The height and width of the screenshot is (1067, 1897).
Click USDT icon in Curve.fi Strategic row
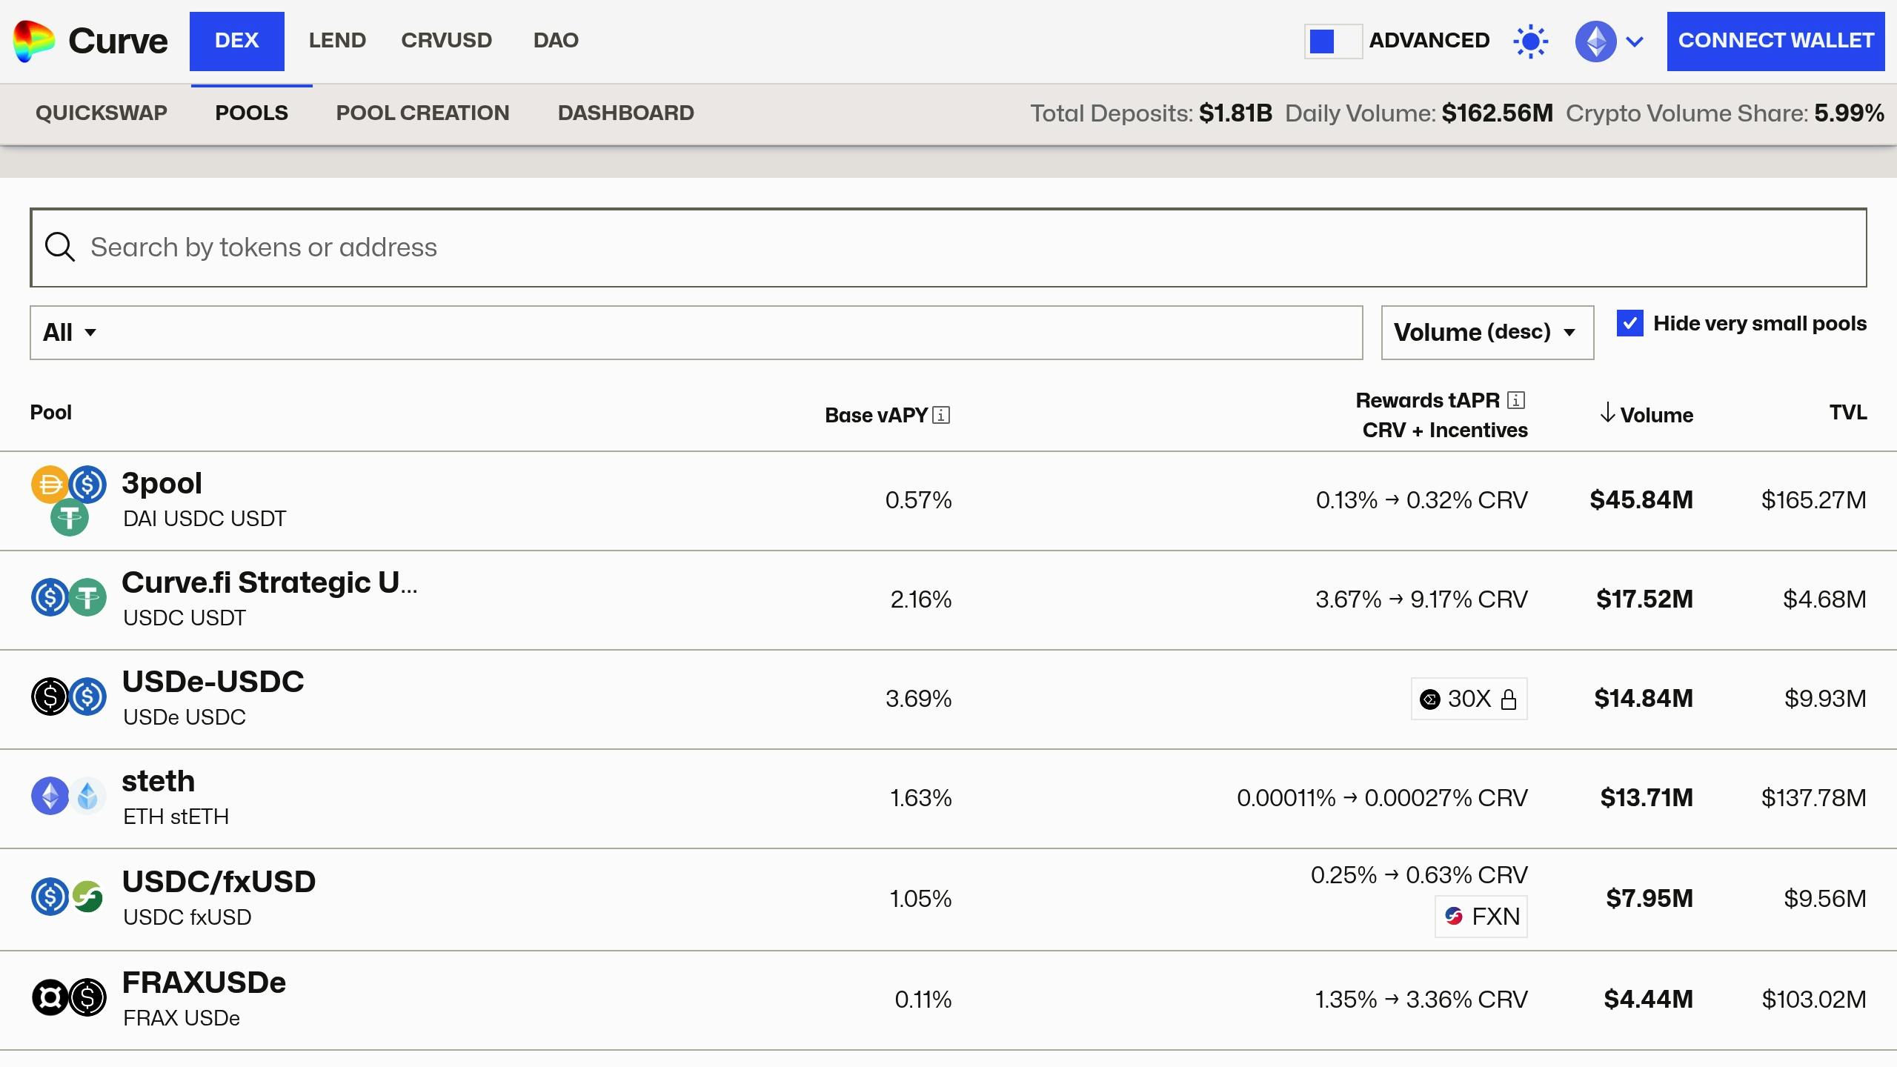(88, 597)
